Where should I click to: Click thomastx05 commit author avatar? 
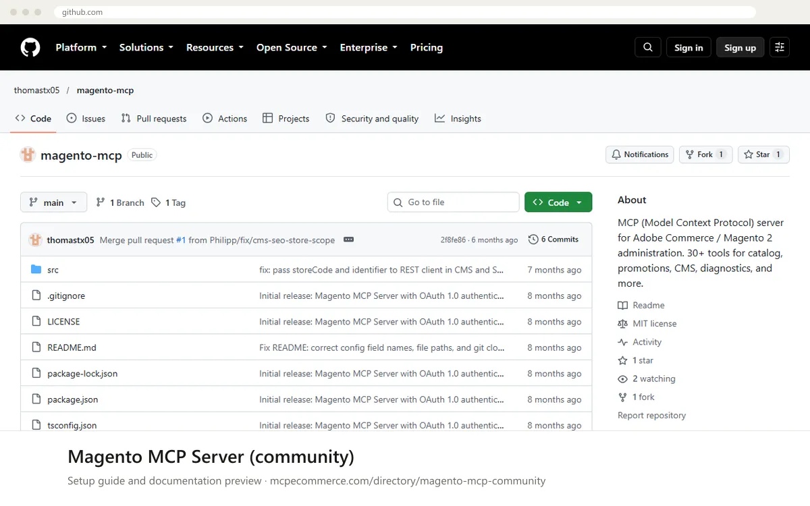pyautogui.click(x=35, y=240)
